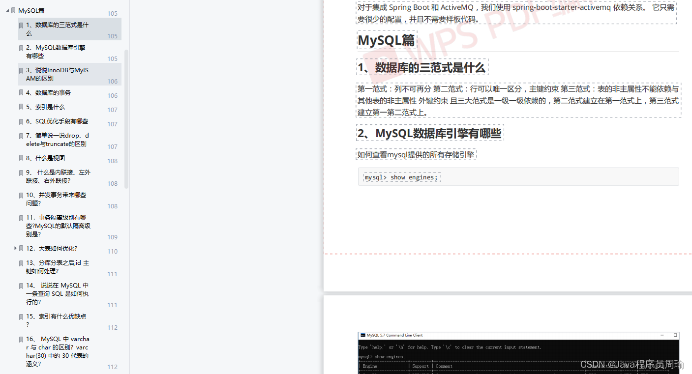Open bookmark 6、SQL优化手段有哪些
Screen dimensions: 692x374
[57, 121]
